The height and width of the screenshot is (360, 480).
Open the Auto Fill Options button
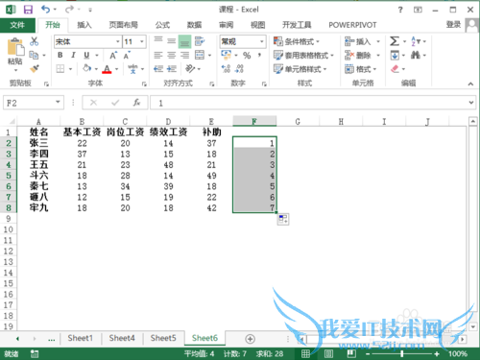tap(283, 219)
